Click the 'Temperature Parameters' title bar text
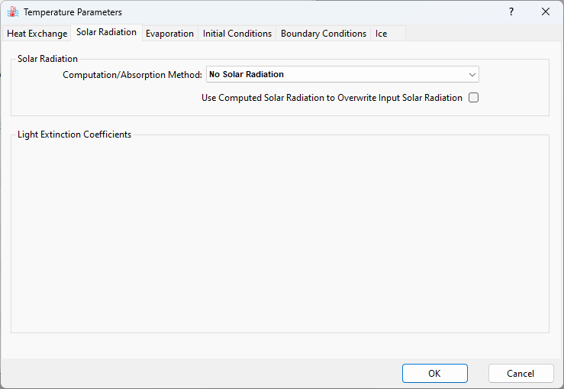The image size is (564, 389). click(73, 12)
